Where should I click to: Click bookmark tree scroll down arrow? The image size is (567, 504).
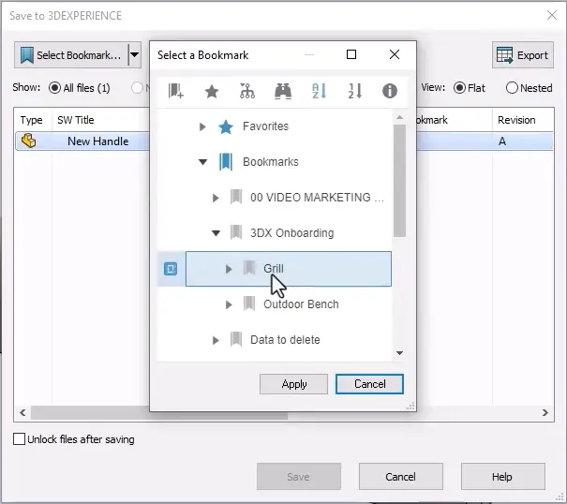pyautogui.click(x=399, y=353)
